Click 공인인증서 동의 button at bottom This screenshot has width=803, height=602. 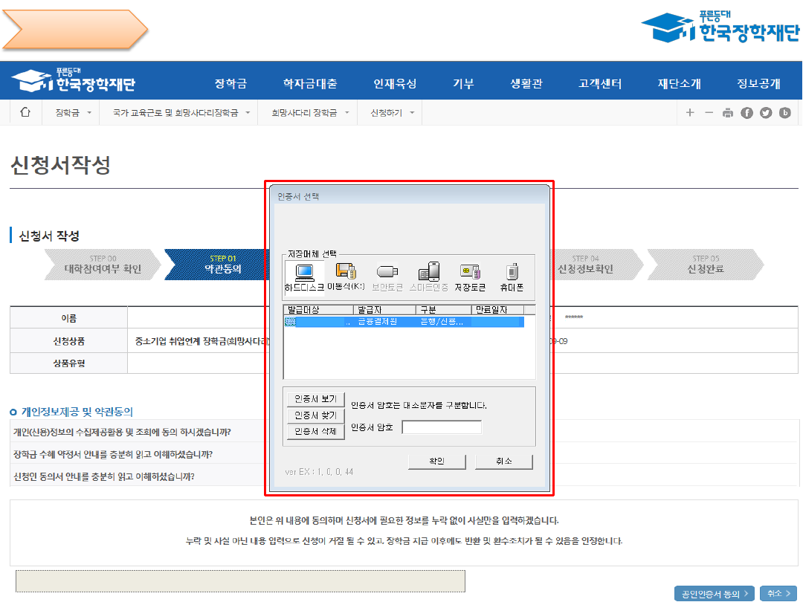click(x=714, y=593)
